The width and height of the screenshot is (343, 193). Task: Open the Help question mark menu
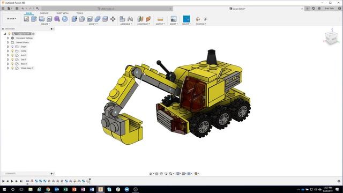tap(339, 9)
